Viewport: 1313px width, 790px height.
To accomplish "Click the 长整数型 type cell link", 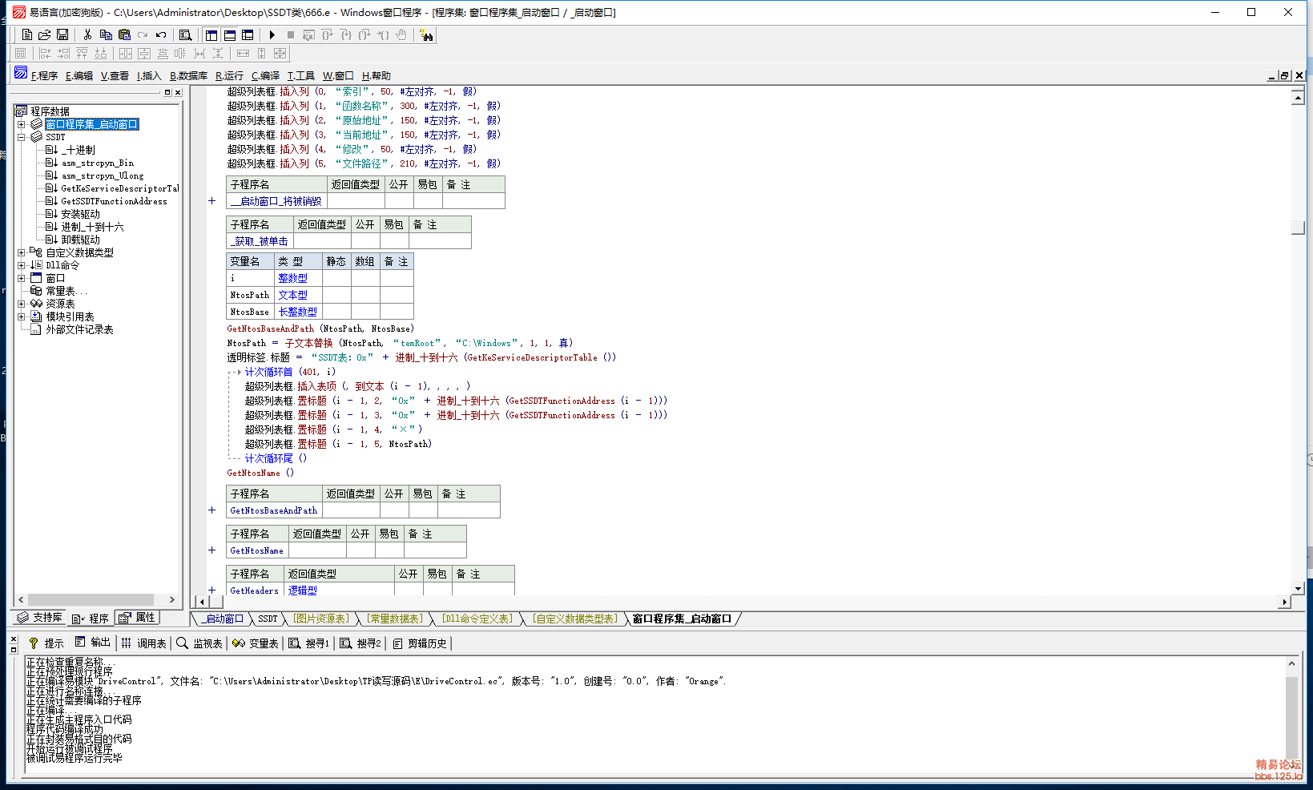I will point(297,312).
